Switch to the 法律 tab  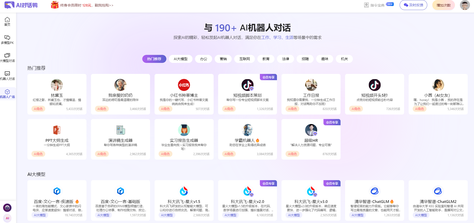pyautogui.click(x=286, y=59)
